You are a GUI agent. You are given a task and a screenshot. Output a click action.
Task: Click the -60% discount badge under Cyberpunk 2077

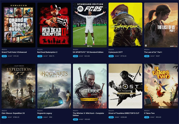111,56
